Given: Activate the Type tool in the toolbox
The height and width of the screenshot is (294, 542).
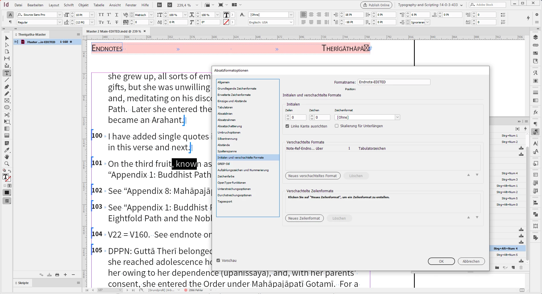Looking at the screenshot, I should 7,73.
